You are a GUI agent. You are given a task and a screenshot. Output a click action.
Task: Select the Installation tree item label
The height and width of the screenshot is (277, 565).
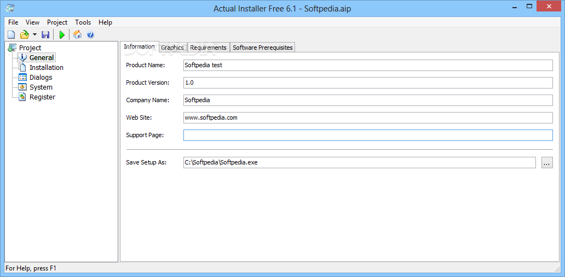click(x=47, y=67)
